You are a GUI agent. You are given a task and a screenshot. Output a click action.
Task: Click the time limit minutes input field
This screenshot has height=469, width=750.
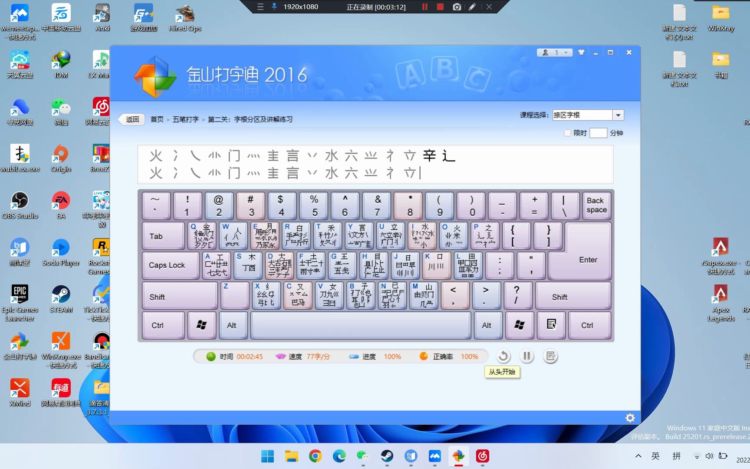(x=598, y=133)
